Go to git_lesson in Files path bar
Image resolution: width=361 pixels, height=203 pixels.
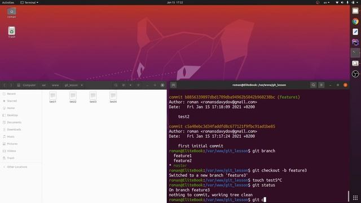71,85
